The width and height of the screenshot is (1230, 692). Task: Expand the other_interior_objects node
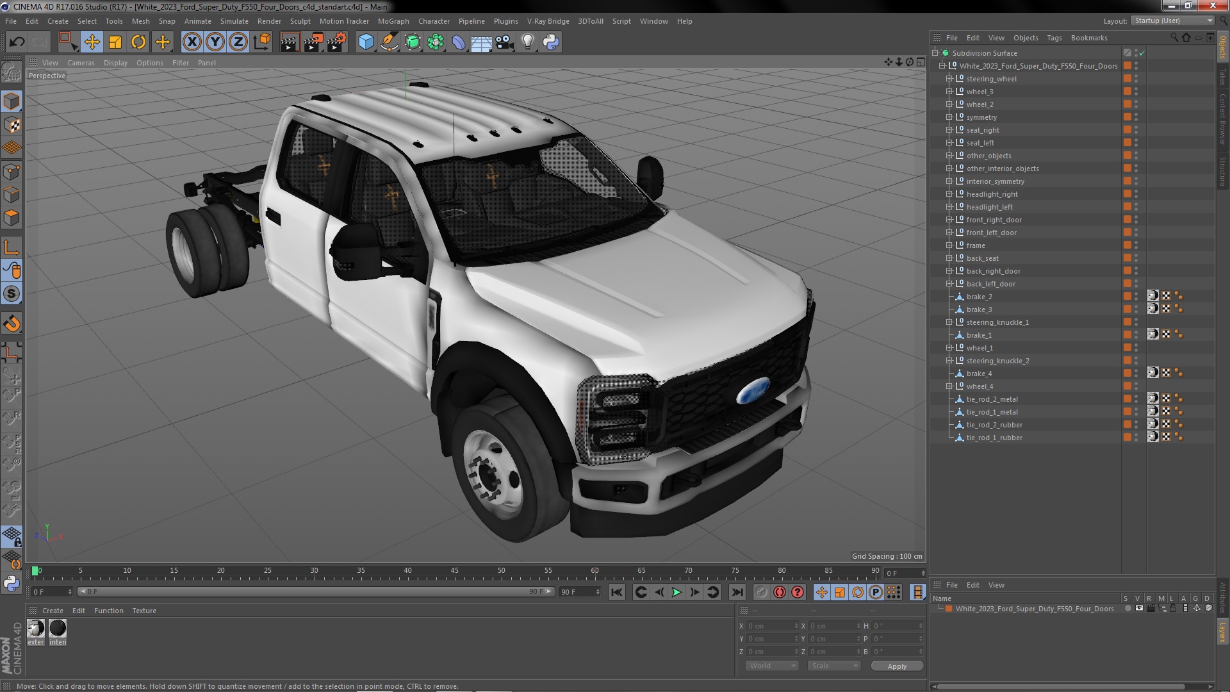(x=949, y=169)
